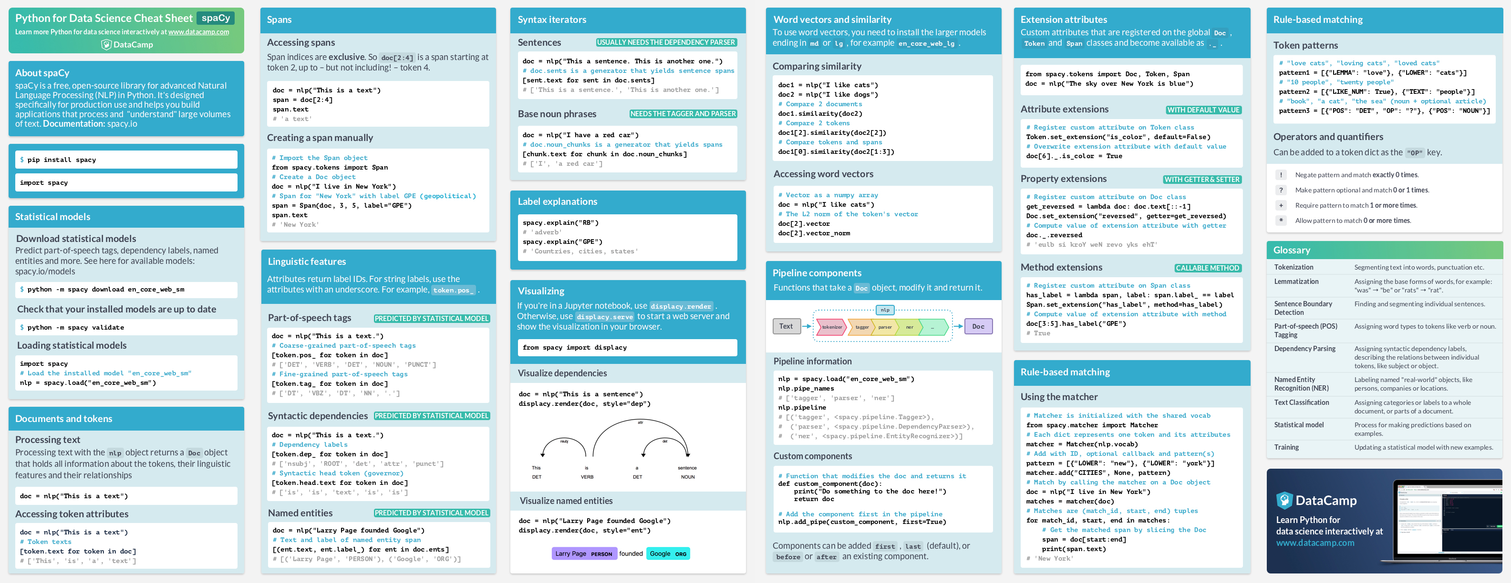
Task: Click the 'Larry Page PERSON' entity highlight
Action: pos(584,553)
